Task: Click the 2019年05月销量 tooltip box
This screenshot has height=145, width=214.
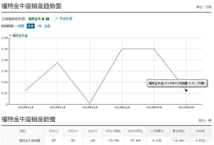Action: tap(177, 83)
